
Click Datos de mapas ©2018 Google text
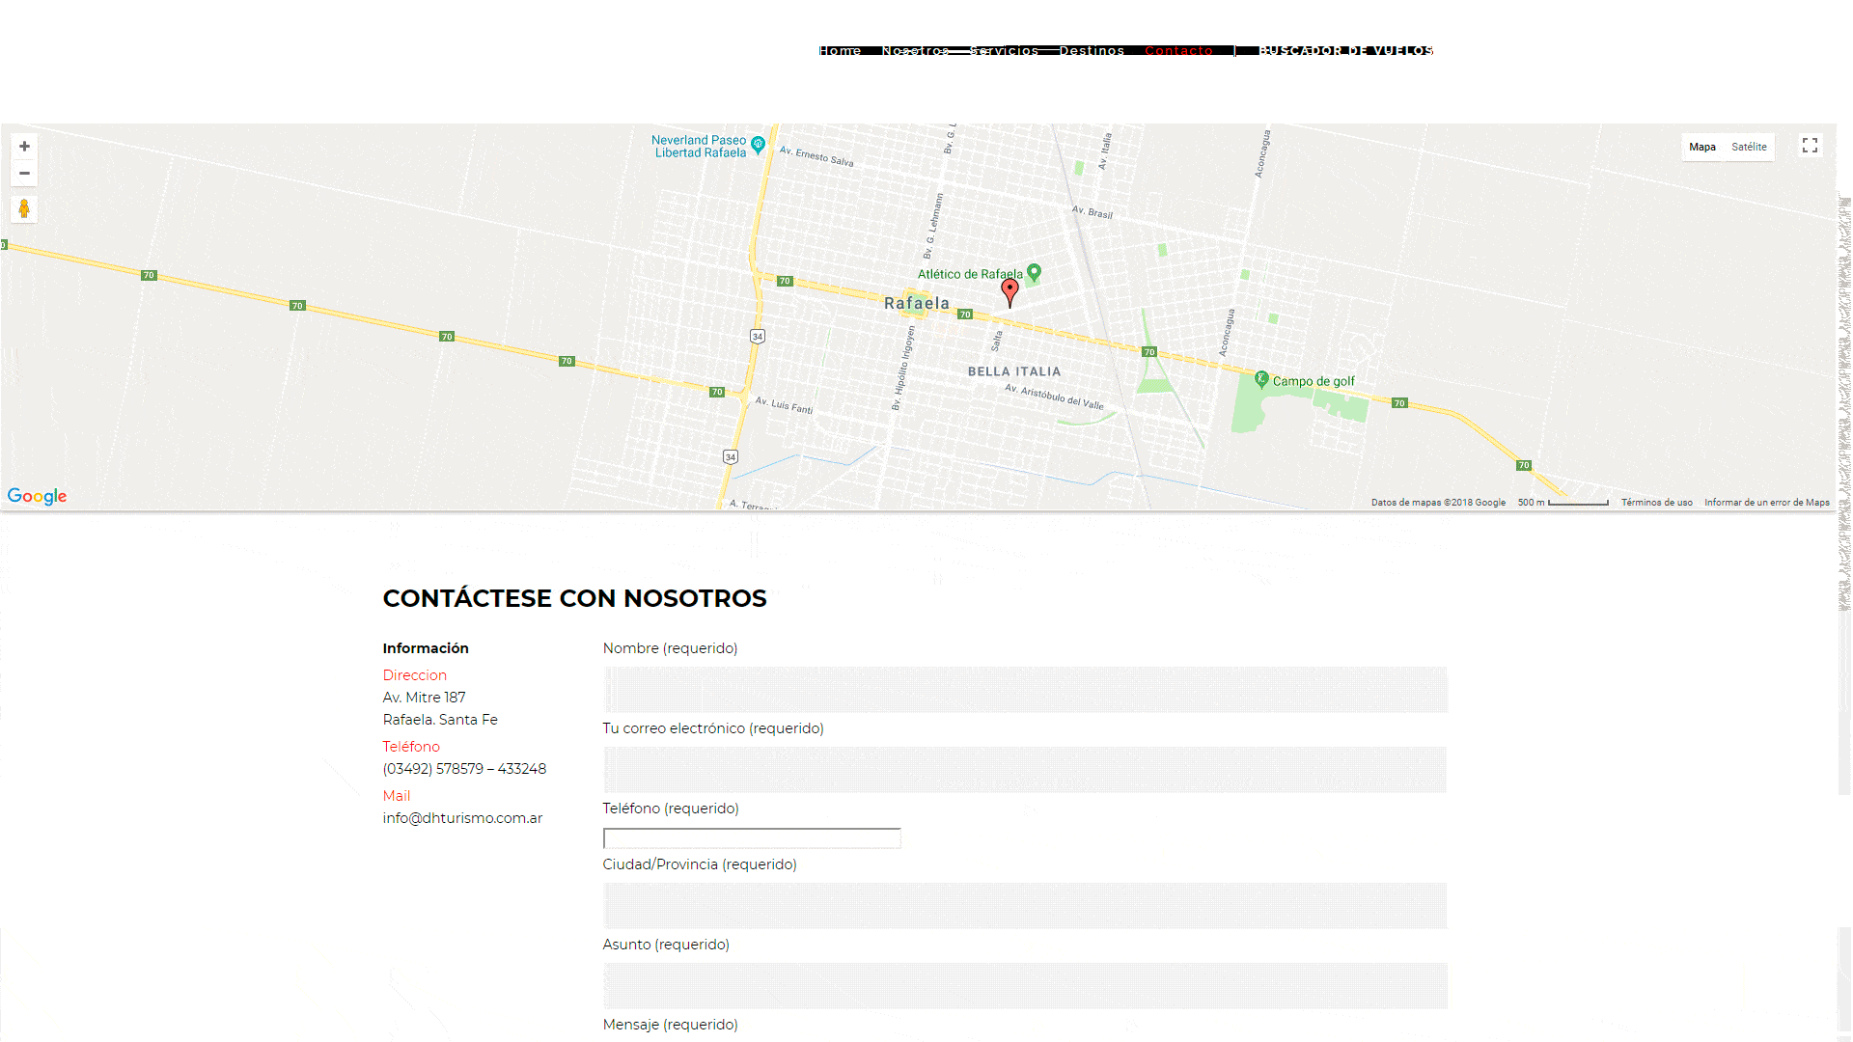pyautogui.click(x=1438, y=503)
